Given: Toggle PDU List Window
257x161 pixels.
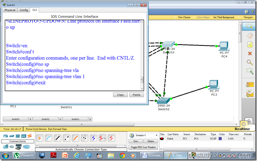Looking at the screenshot, I should [x=143, y=147].
